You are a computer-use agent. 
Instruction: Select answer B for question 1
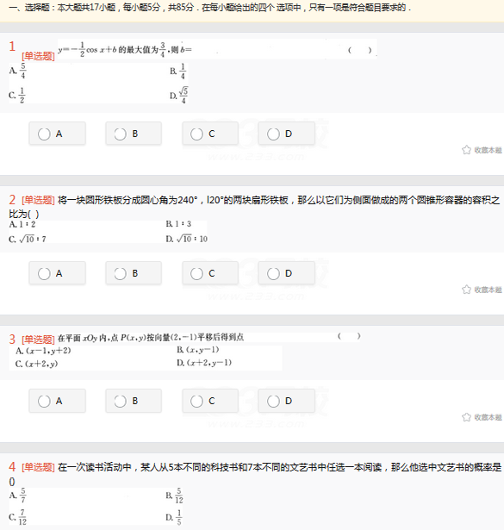[x=134, y=134]
